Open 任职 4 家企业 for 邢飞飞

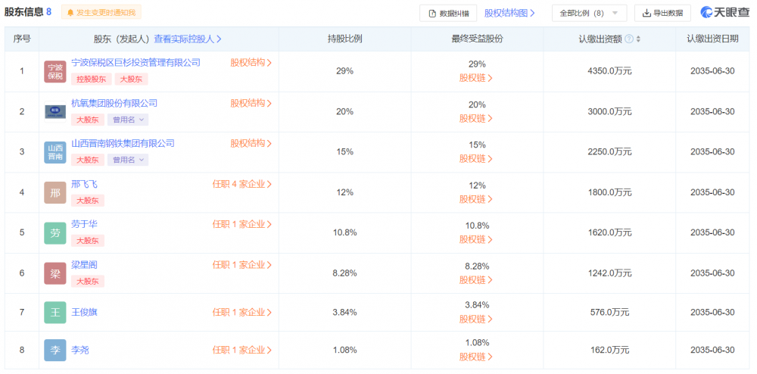coord(242,184)
